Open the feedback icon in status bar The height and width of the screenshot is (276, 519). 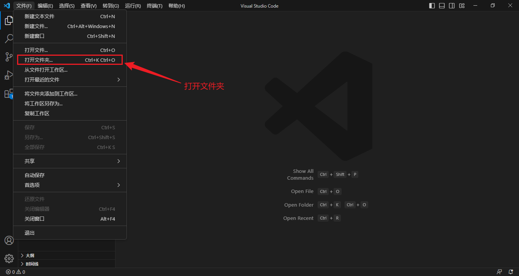pos(499,272)
